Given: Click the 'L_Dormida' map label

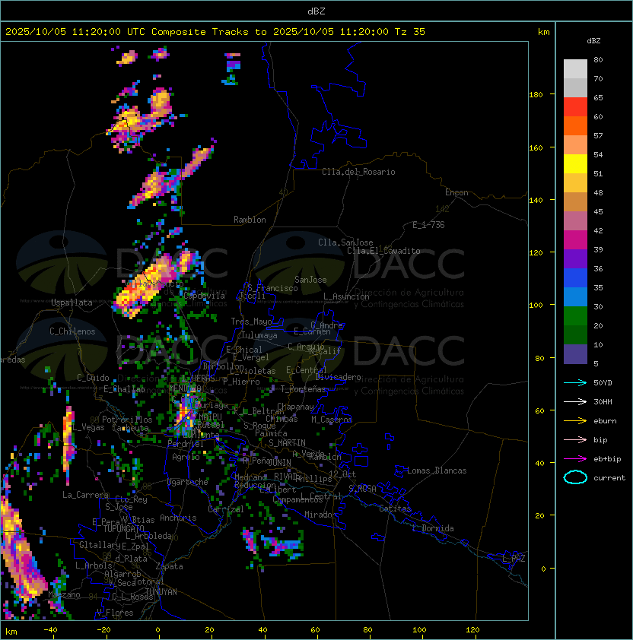Looking at the screenshot, I should 433,528.
